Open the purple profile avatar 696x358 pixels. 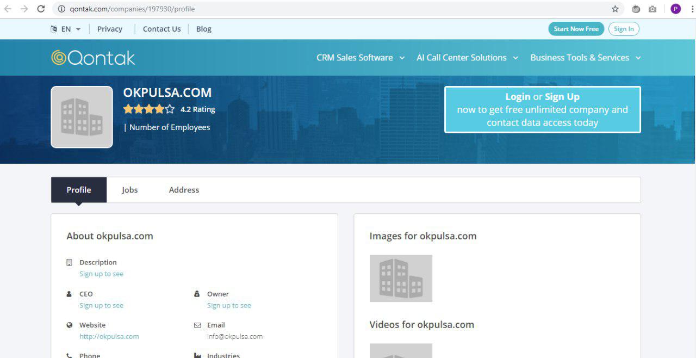point(676,9)
